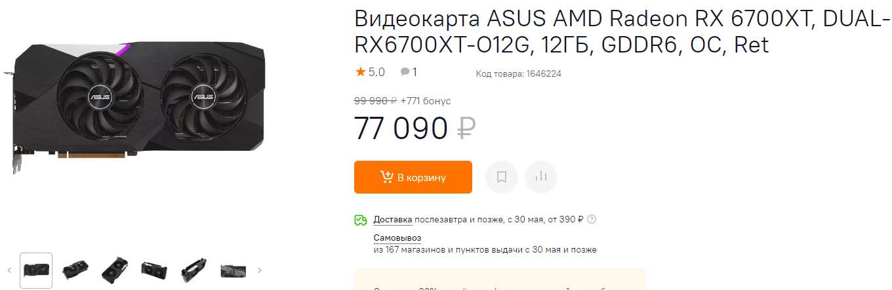
Task: Select the fifth side-view thumbnail
Action: [193, 270]
